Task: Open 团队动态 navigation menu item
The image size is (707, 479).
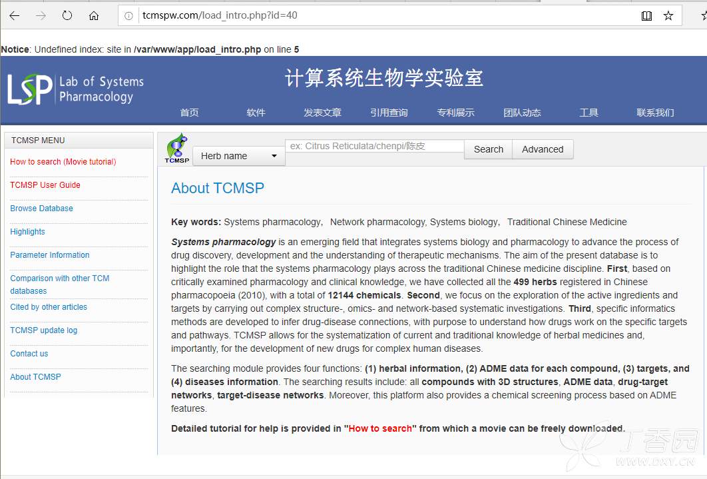Action: point(522,113)
